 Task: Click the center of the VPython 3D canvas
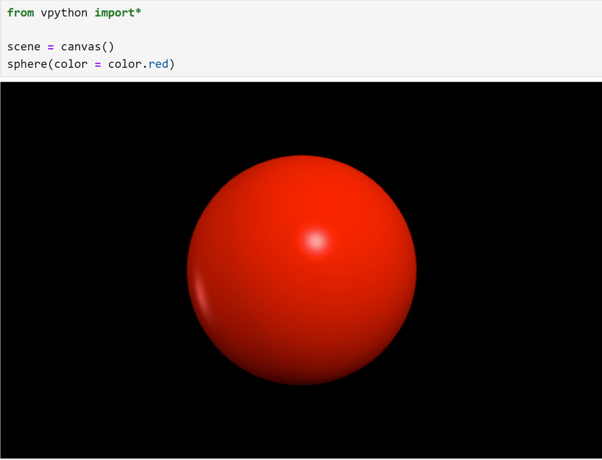click(x=301, y=271)
